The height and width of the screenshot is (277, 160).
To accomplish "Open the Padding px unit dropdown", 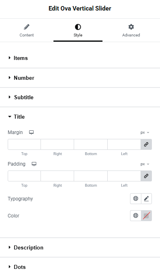I will pos(145,164).
